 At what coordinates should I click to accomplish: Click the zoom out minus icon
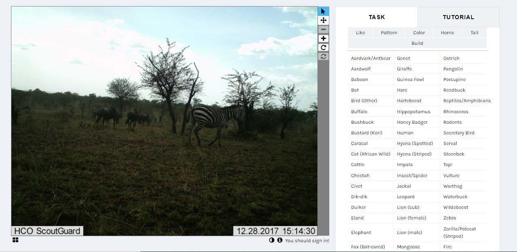tap(323, 29)
